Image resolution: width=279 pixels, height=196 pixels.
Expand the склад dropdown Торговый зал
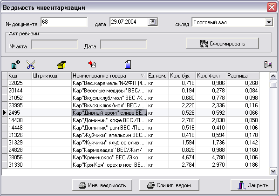tap(269, 22)
